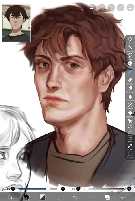
Task: Select the Transformar tool
Action: [130, 40]
